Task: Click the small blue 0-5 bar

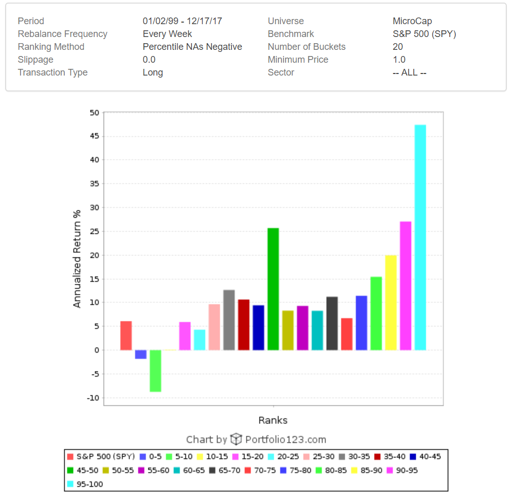Action: click(140, 354)
